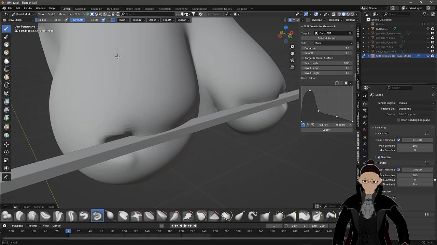Expand the Falloff dropdown in header
Image resolution: width=437 pixels, height=245 pixels.
point(168,20)
